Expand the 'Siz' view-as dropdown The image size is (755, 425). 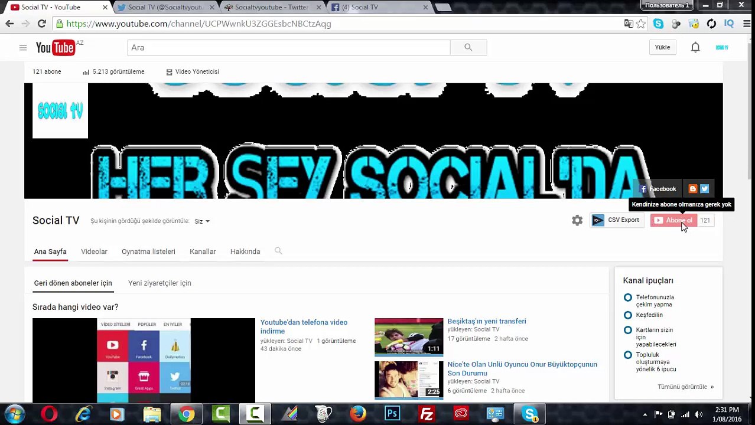(202, 221)
